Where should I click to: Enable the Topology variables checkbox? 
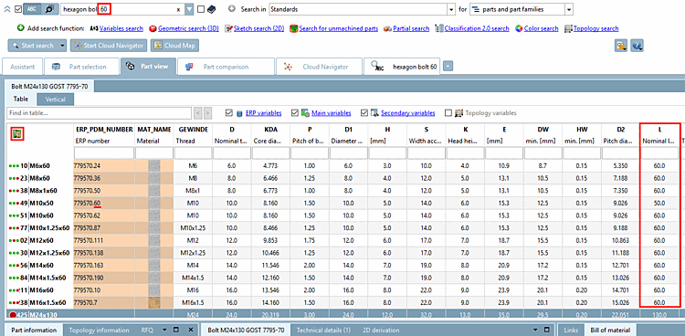[x=448, y=112]
